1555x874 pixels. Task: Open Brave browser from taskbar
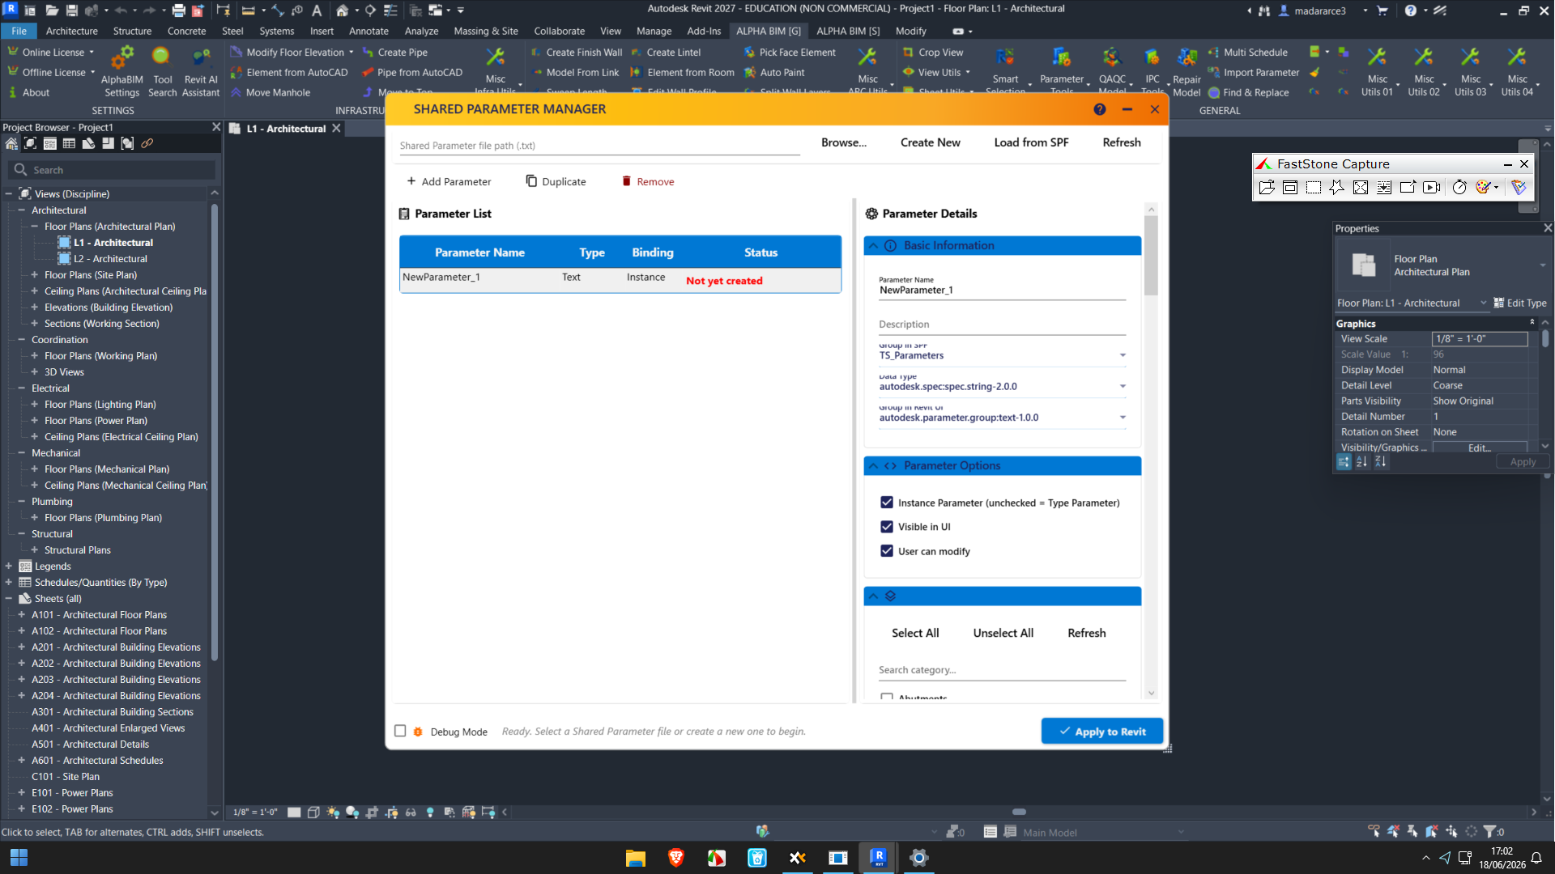(x=675, y=858)
